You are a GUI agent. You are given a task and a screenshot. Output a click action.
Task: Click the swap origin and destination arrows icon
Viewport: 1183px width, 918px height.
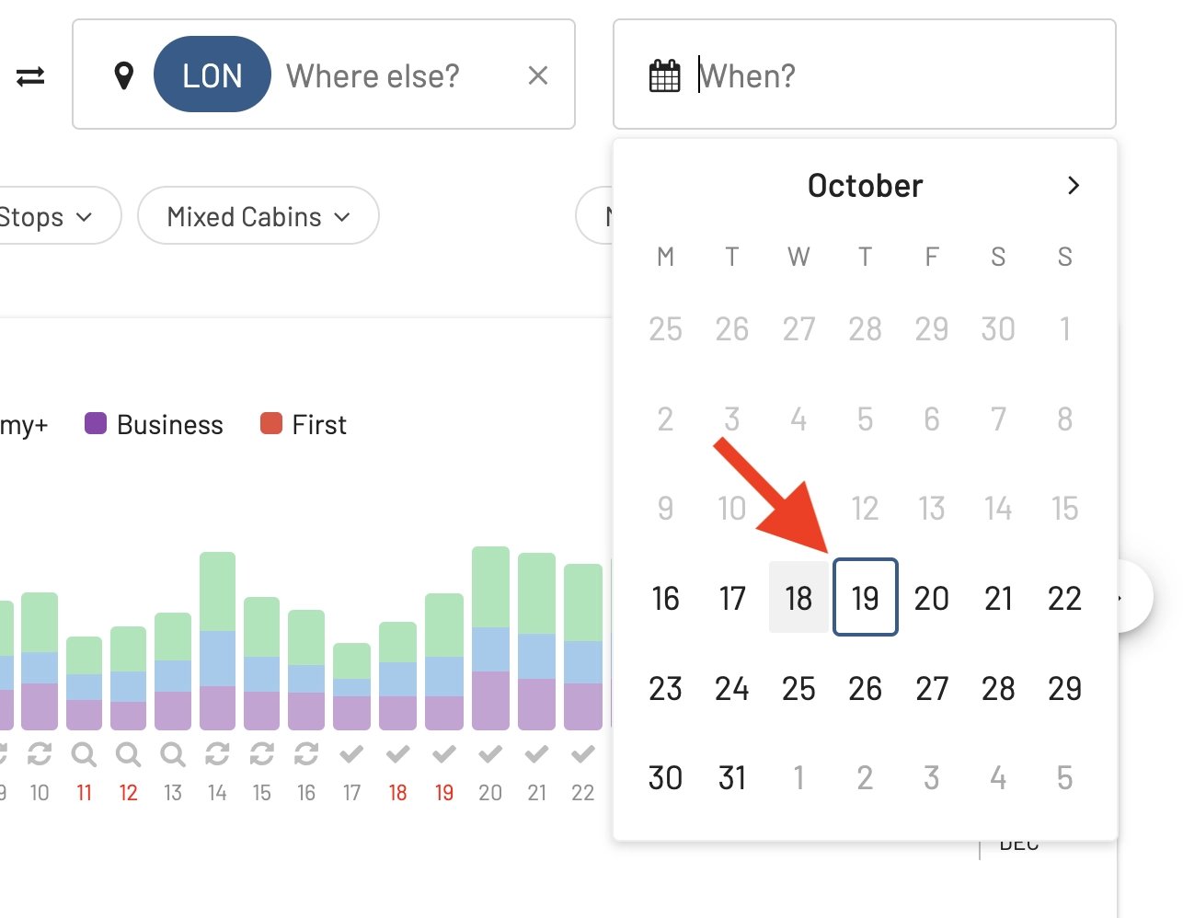30,75
